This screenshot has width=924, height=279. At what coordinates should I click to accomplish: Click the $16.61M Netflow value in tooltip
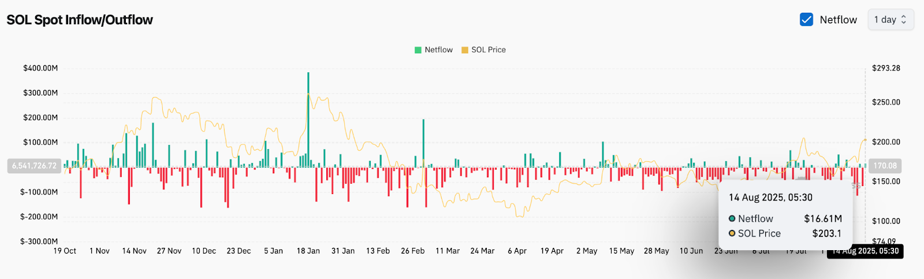tap(823, 219)
